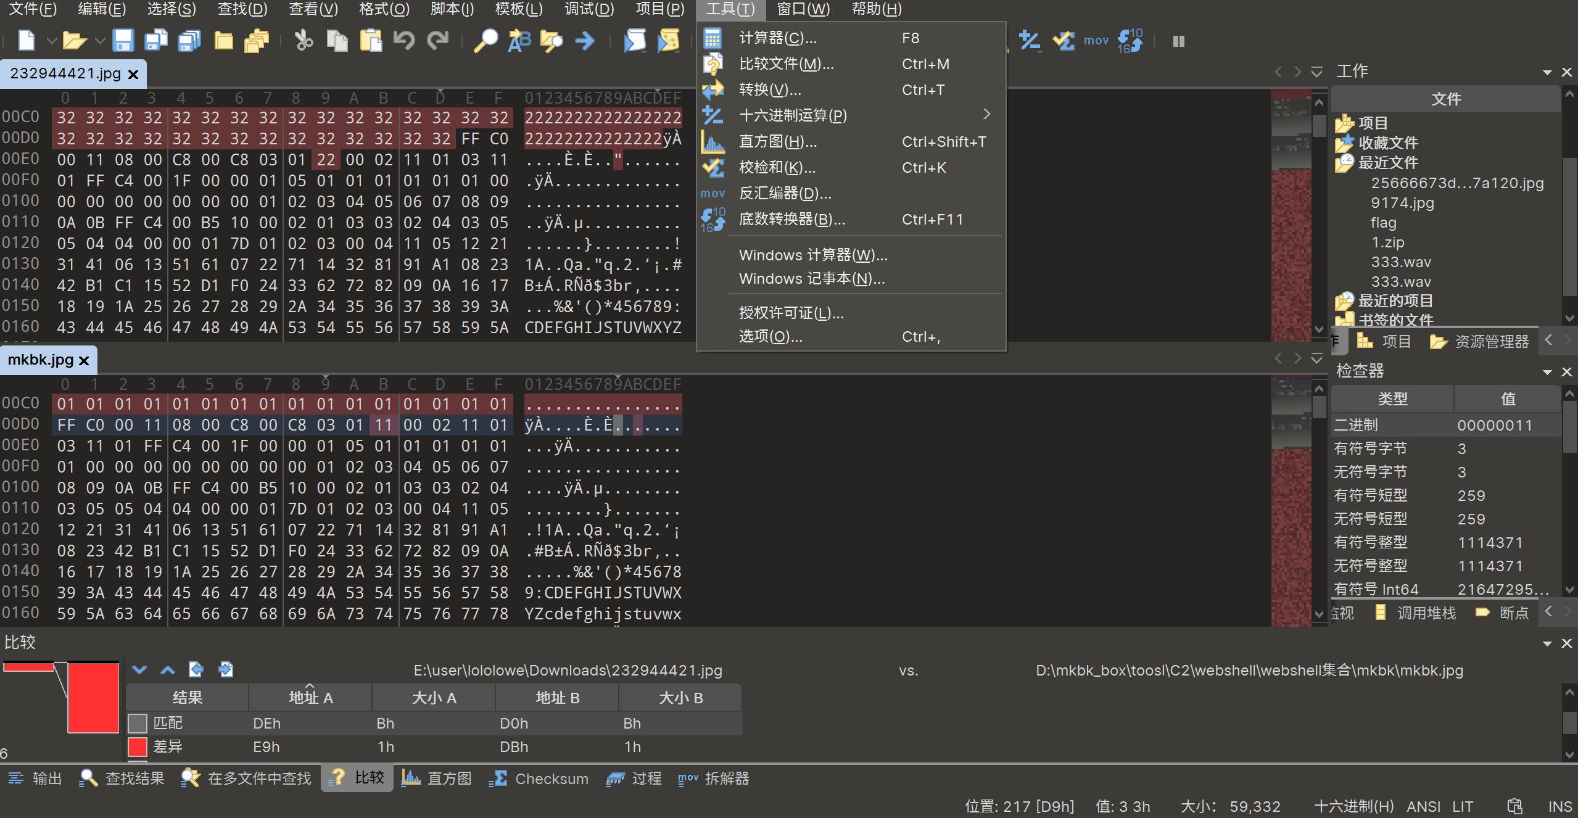
Task: Click the Close All stacked folders icon
Action: 257,41
